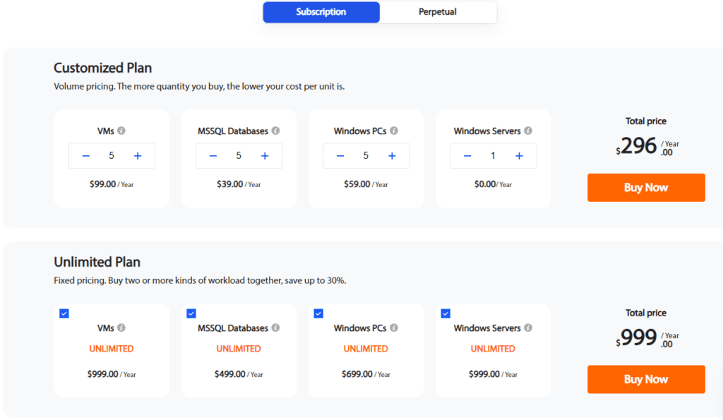This screenshot has height=420, width=723.
Task: Uncheck the Windows PCs checkbox in Unlimited Plan
Action: click(318, 313)
